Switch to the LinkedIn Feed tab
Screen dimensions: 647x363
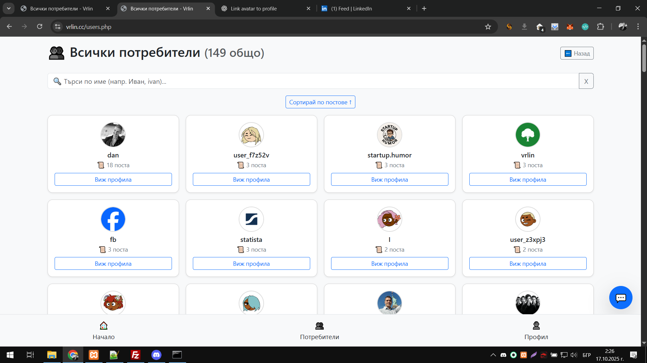click(x=366, y=8)
